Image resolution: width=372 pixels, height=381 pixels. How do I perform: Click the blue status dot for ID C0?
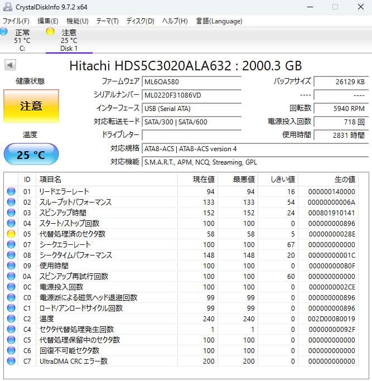click(x=11, y=298)
